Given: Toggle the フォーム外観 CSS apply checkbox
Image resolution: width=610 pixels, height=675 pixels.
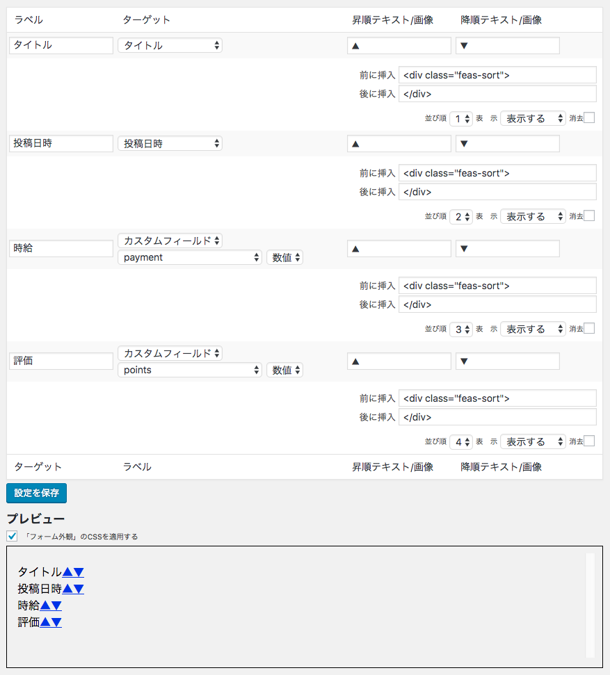Looking at the screenshot, I should click(12, 536).
